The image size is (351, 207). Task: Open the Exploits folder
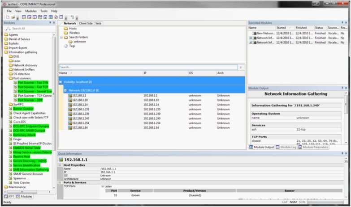[13, 43]
